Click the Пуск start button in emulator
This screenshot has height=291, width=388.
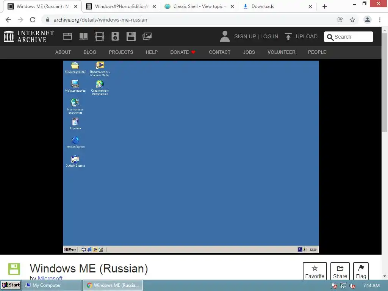[x=70, y=249]
